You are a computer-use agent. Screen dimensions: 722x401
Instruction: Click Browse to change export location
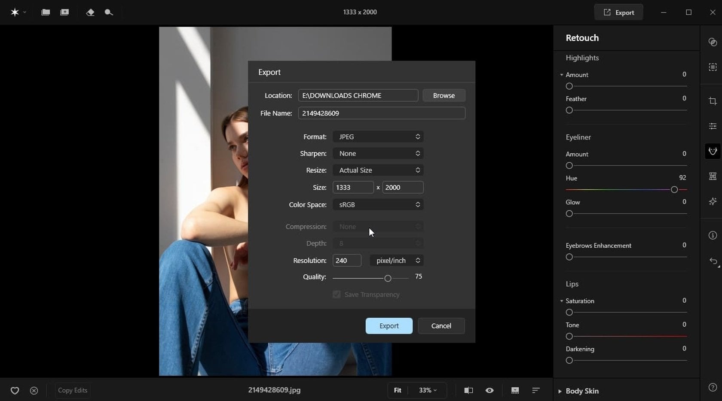(444, 95)
